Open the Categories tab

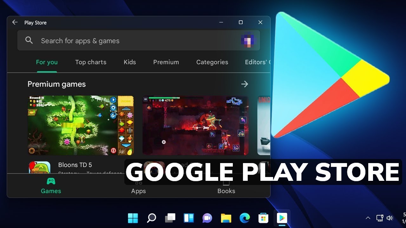point(212,62)
